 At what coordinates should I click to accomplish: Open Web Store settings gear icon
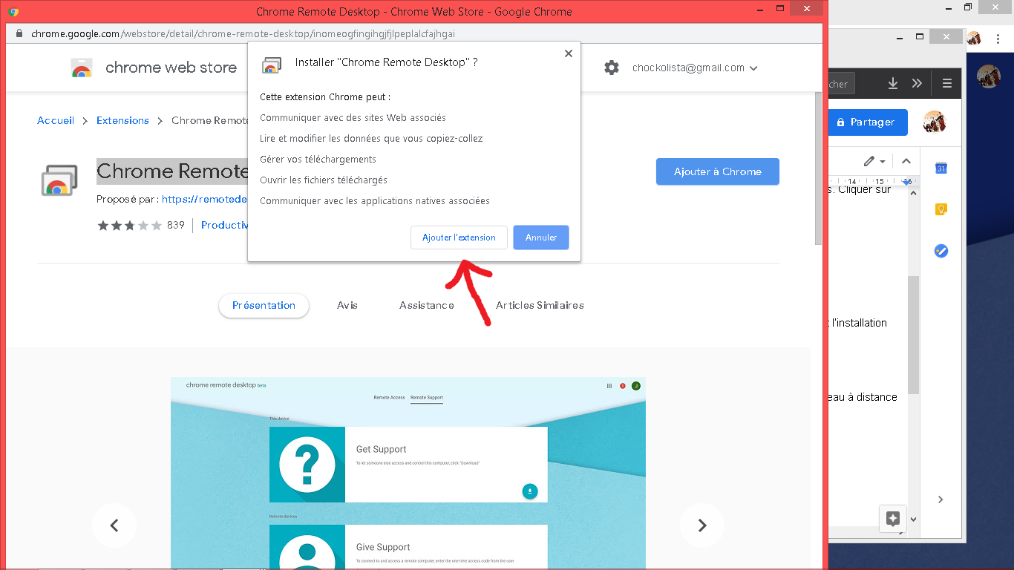tap(611, 68)
